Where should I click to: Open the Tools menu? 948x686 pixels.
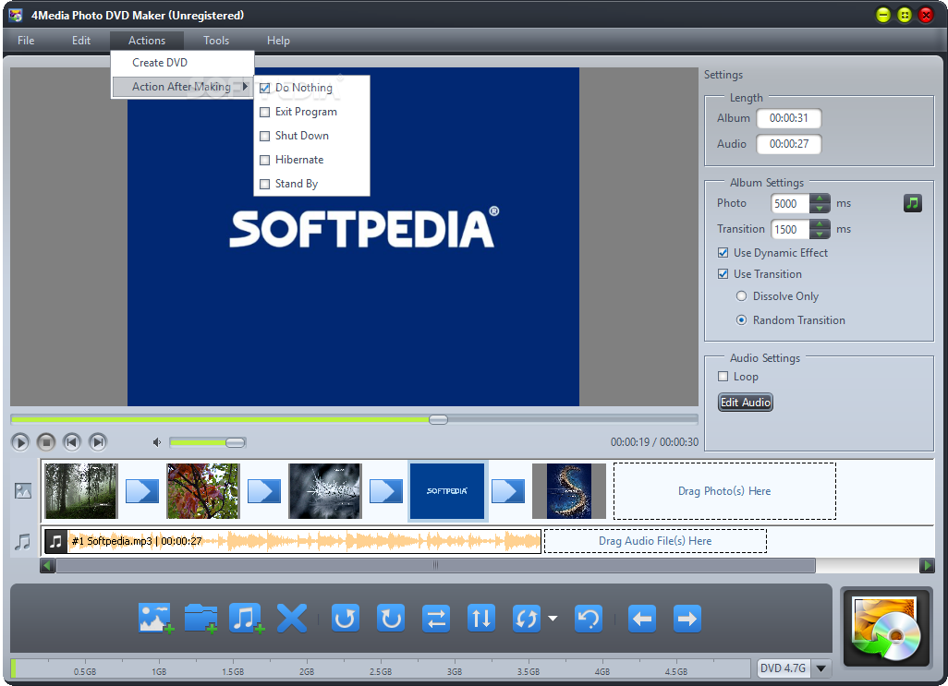tap(216, 41)
